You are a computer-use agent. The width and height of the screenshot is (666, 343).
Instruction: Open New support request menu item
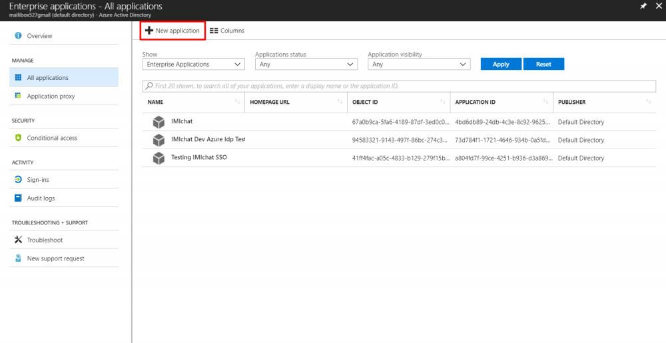coord(64,258)
